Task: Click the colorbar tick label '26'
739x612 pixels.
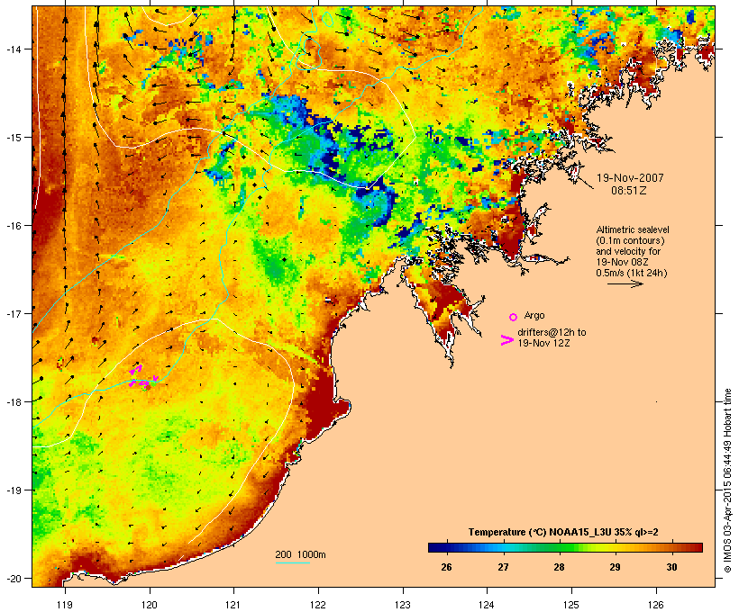Action: pos(446,567)
